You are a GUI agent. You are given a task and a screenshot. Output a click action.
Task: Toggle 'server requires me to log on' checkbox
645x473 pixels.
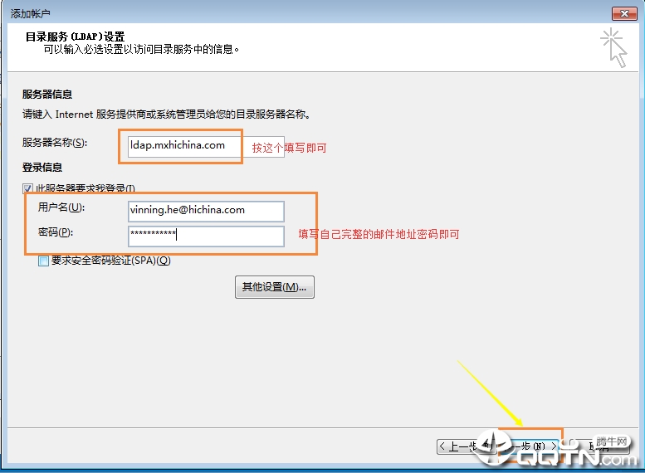[x=27, y=189]
